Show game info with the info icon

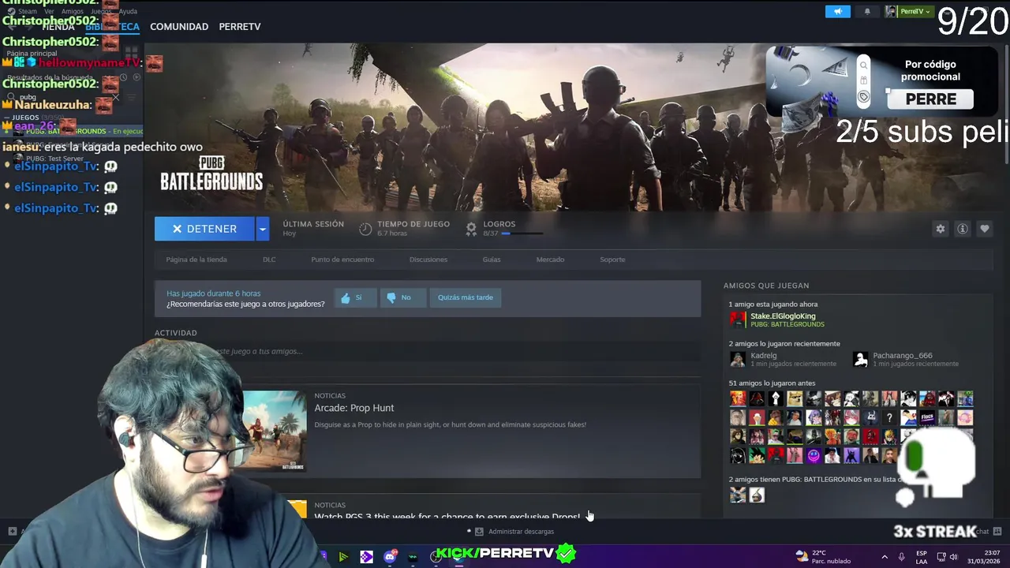click(962, 229)
